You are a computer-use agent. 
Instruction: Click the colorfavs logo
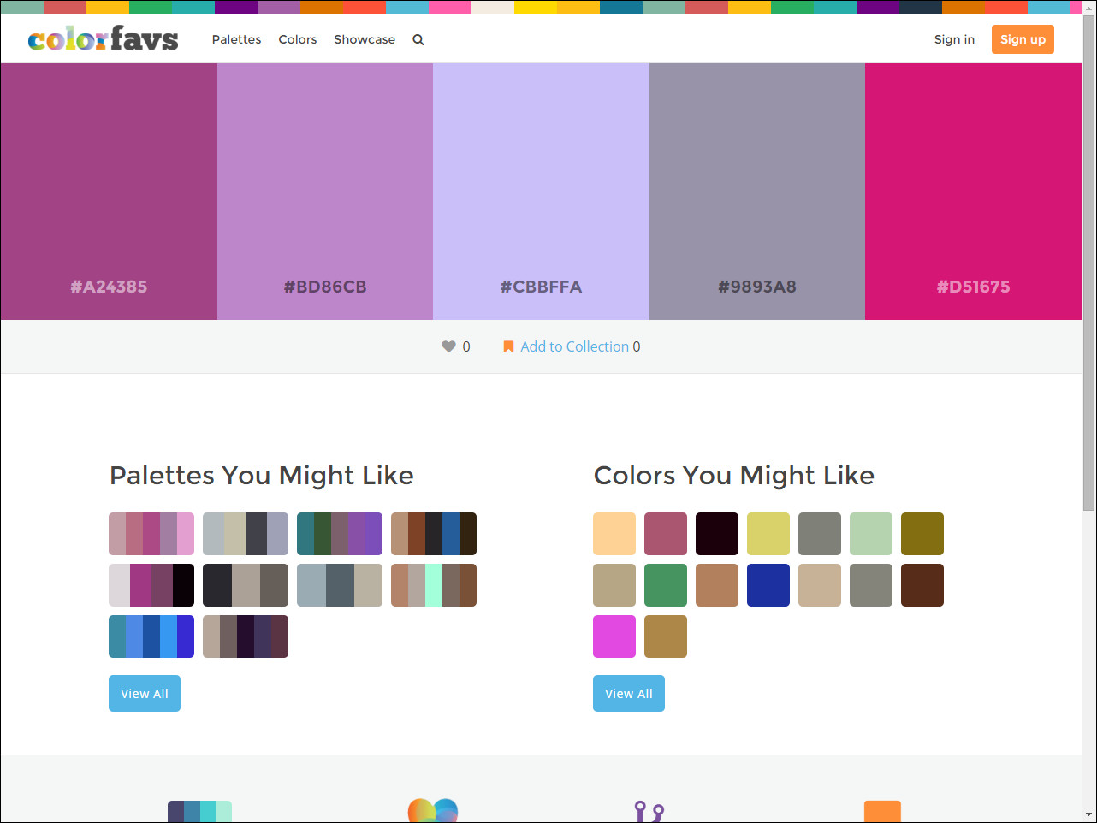(x=103, y=38)
